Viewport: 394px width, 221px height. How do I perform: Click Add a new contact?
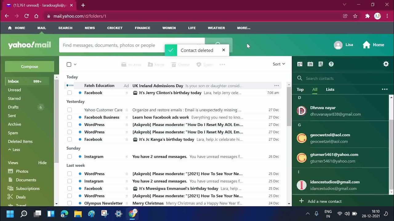(324, 201)
